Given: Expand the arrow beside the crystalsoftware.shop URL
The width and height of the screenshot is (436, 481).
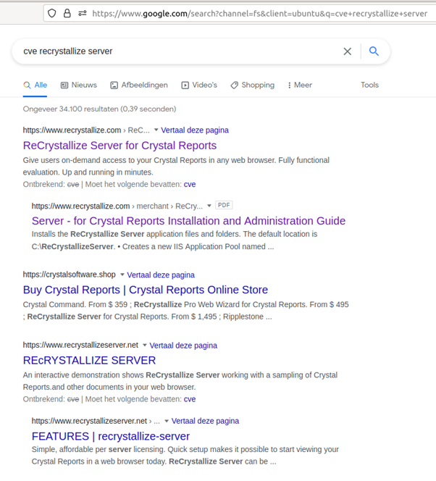Looking at the screenshot, I should 122,275.
